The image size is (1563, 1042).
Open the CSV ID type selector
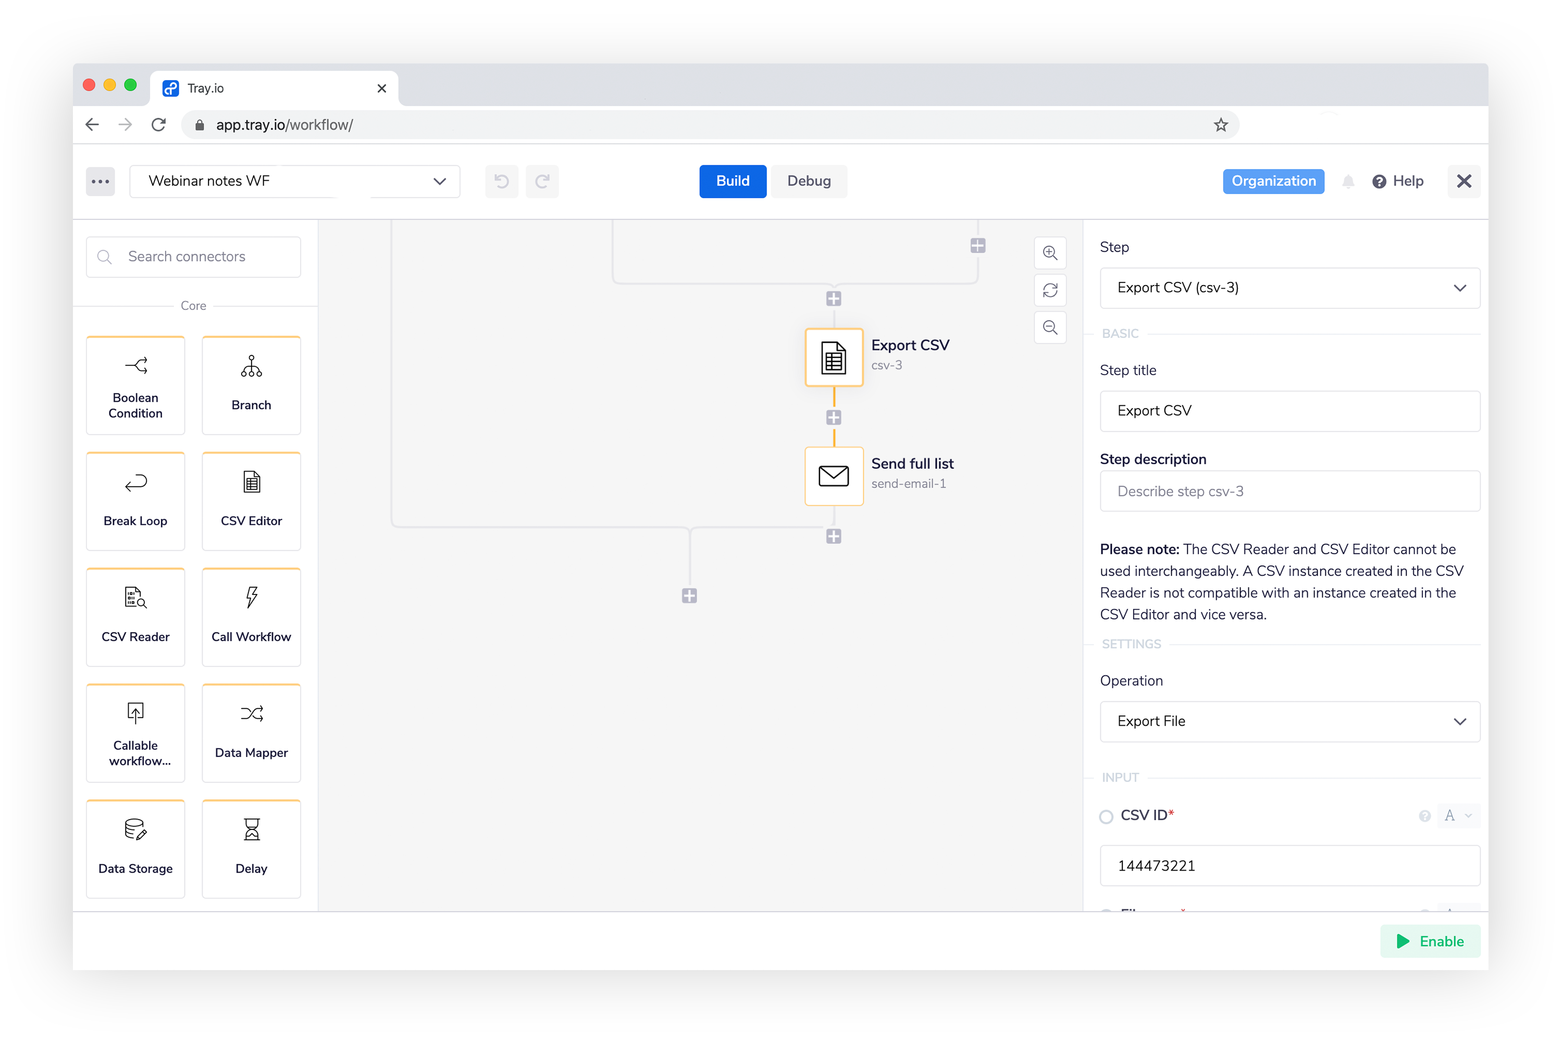tap(1458, 815)
